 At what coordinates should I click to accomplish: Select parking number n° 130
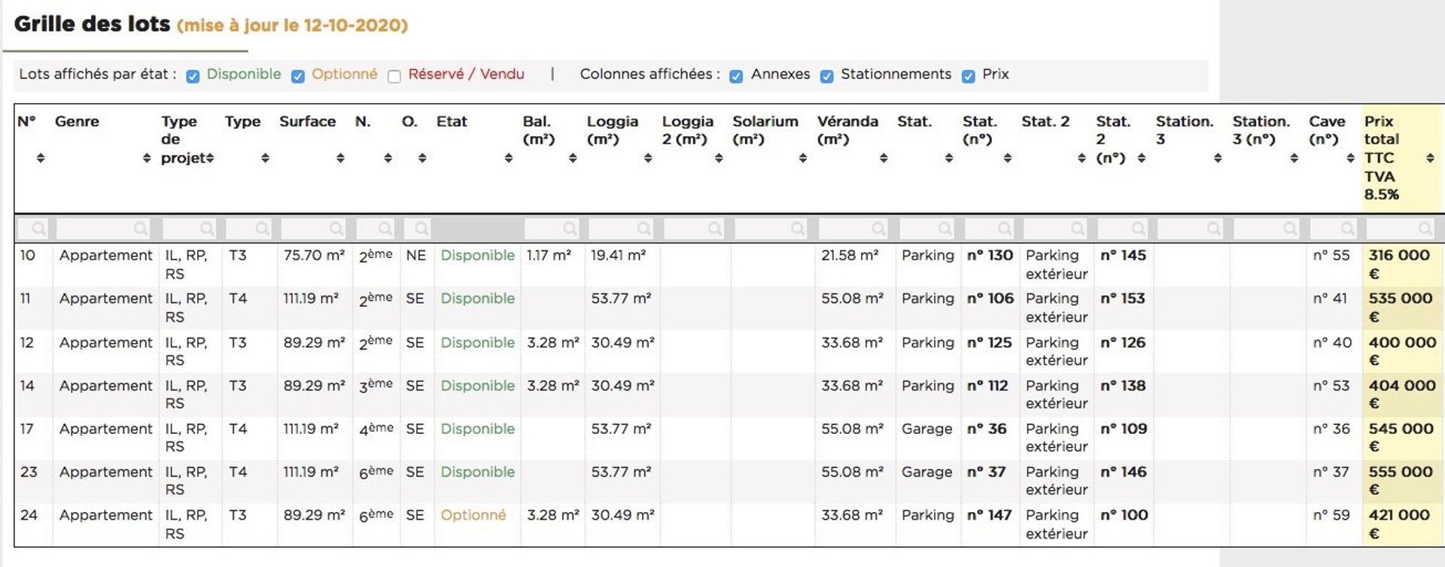(990, 256)
